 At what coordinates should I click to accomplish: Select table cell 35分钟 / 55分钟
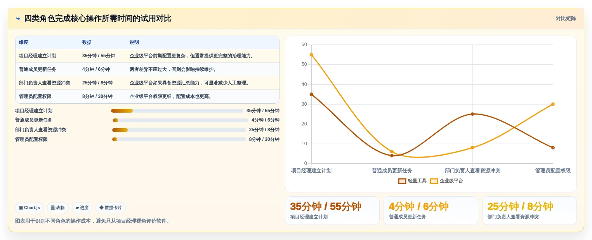pos(99,56)
